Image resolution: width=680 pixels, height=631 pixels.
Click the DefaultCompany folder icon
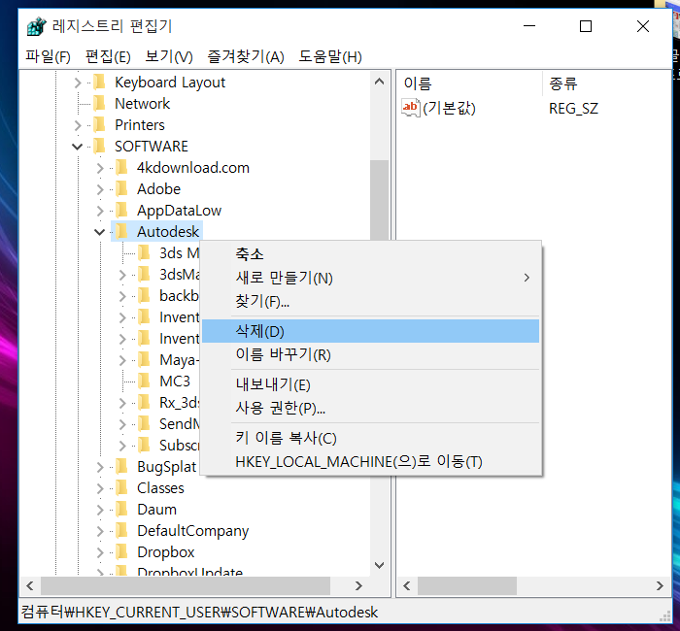point(121,530)
